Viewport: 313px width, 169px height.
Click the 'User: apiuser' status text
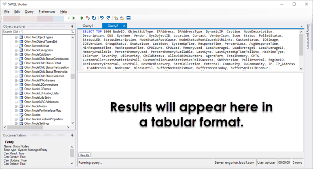266,162
